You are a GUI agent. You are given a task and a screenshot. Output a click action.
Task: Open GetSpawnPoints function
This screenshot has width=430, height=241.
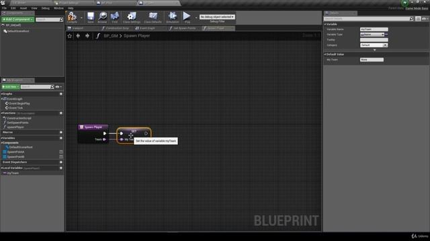coord(17,123)
